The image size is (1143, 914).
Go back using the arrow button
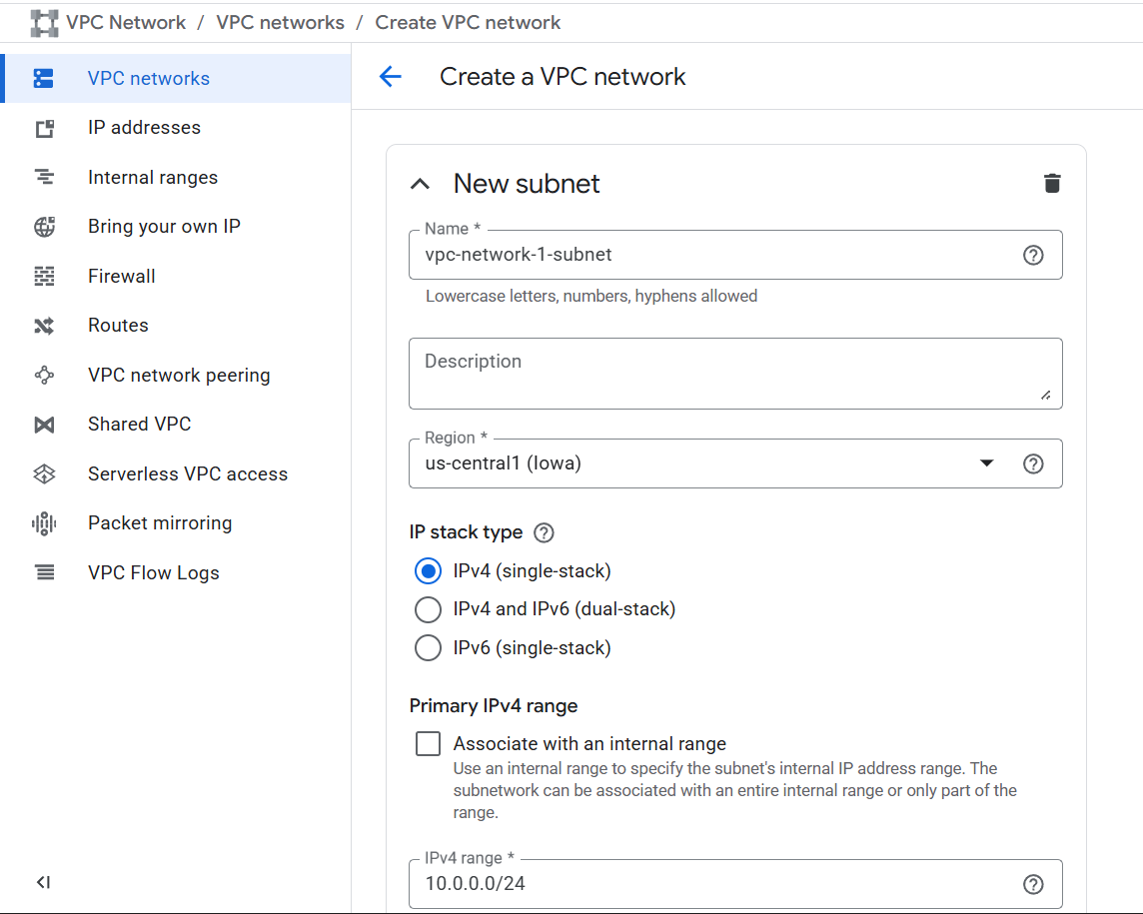(390, 76)
